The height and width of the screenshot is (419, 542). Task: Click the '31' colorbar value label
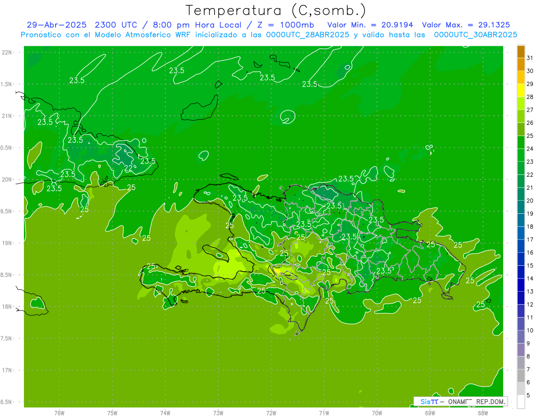[530, 58]
